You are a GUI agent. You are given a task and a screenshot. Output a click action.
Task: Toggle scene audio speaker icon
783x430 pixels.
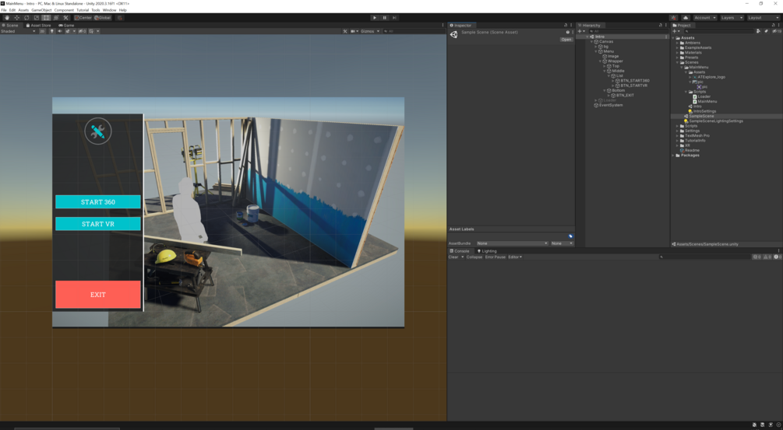pyautogui.click(x=59, y=31)
